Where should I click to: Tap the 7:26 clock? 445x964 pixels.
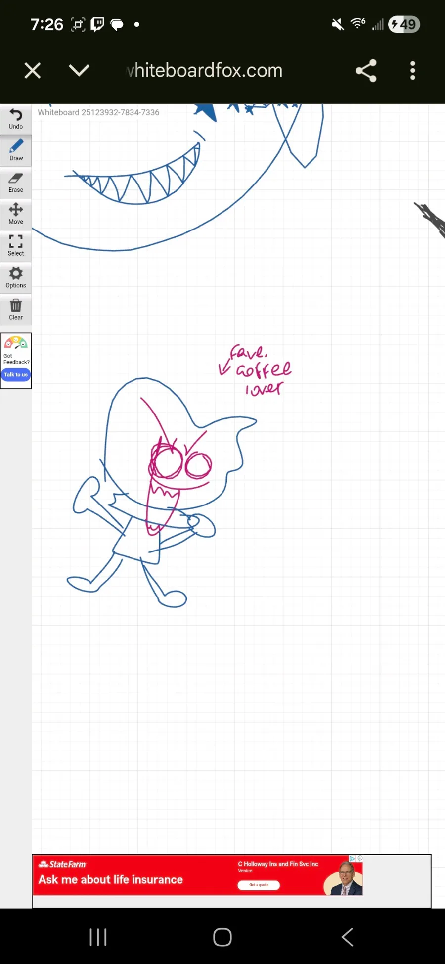[x=47, y=24]
